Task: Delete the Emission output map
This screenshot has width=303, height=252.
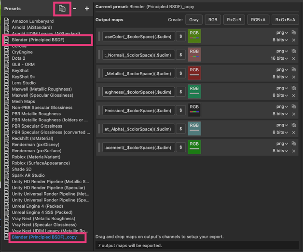Action: (294, 114)
